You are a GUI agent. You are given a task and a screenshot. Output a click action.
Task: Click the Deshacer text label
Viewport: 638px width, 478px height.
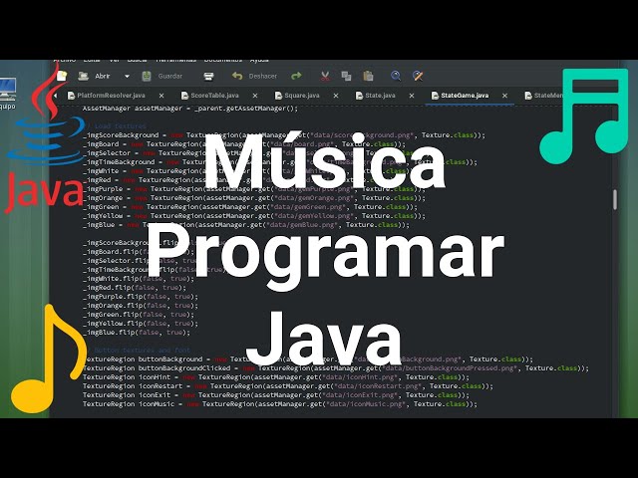point(263,76)
